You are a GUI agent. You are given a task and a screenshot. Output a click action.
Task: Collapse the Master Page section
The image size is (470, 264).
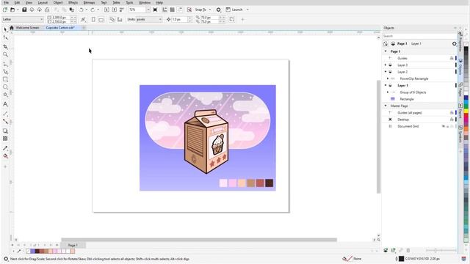tap(386, 106)
